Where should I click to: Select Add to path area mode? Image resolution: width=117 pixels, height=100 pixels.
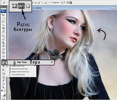(62, 3)
